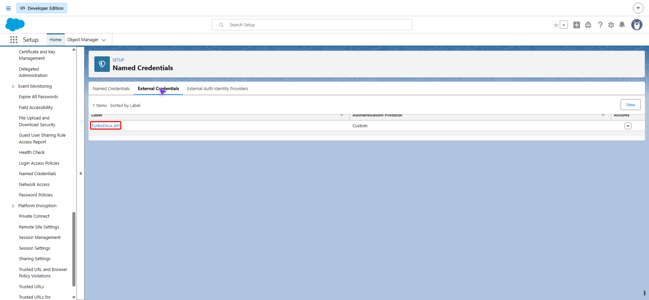This screenshot has width=649, height=300.
Task: Open the top-right circular dropdown button
Action: click(638, 8)
